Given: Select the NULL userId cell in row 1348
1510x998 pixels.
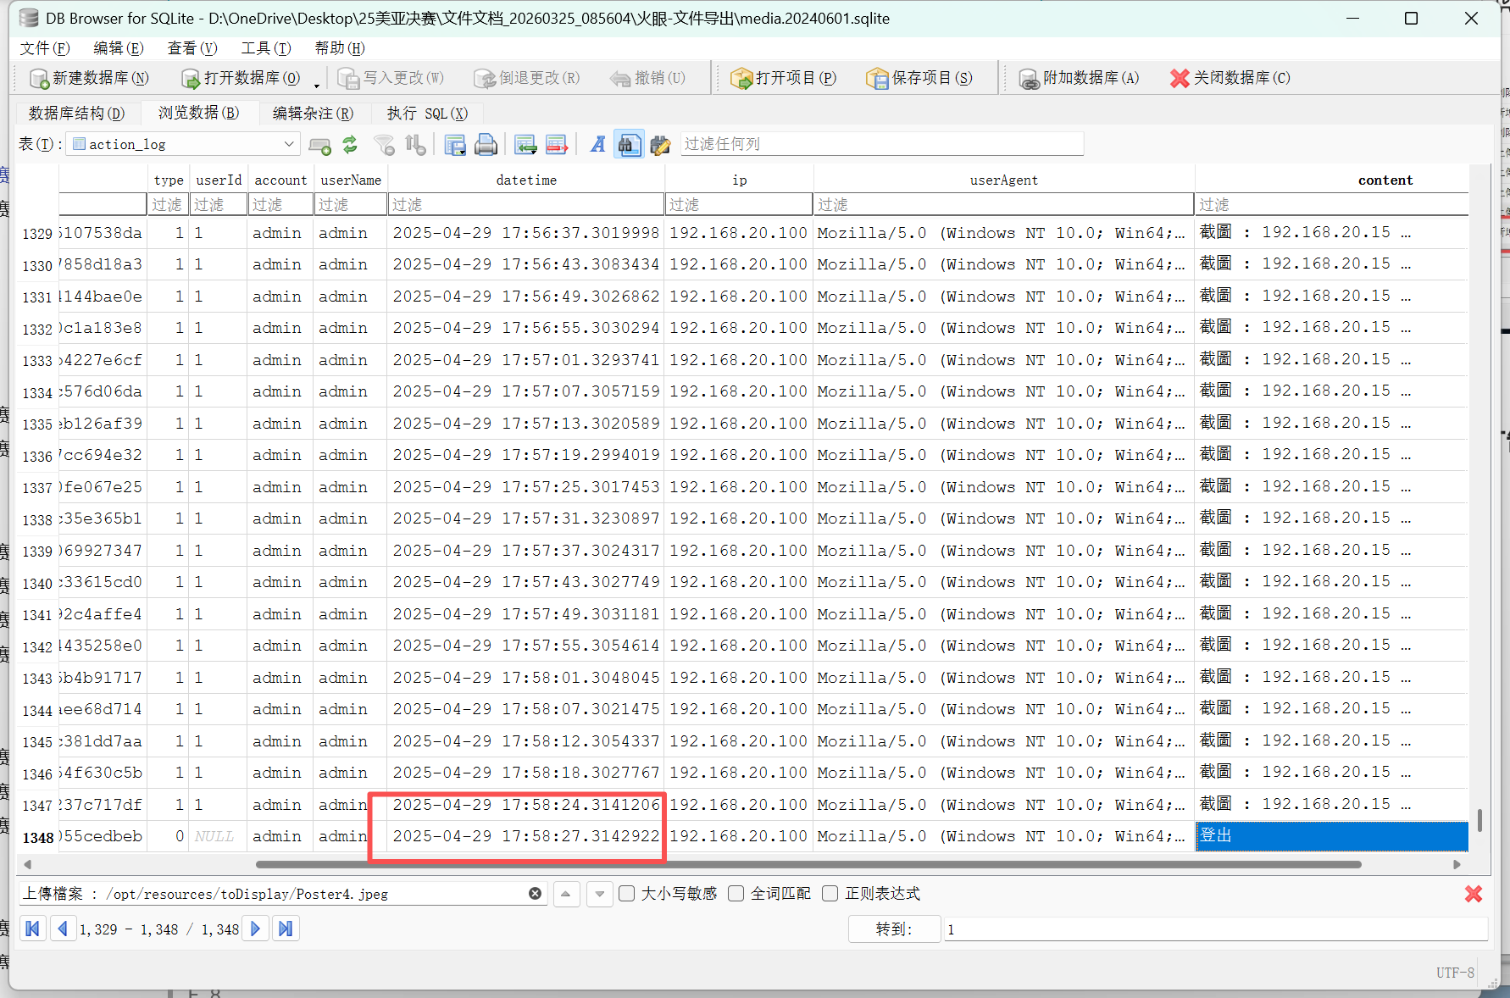Looking at the screenshot, I should coord(219,836).
